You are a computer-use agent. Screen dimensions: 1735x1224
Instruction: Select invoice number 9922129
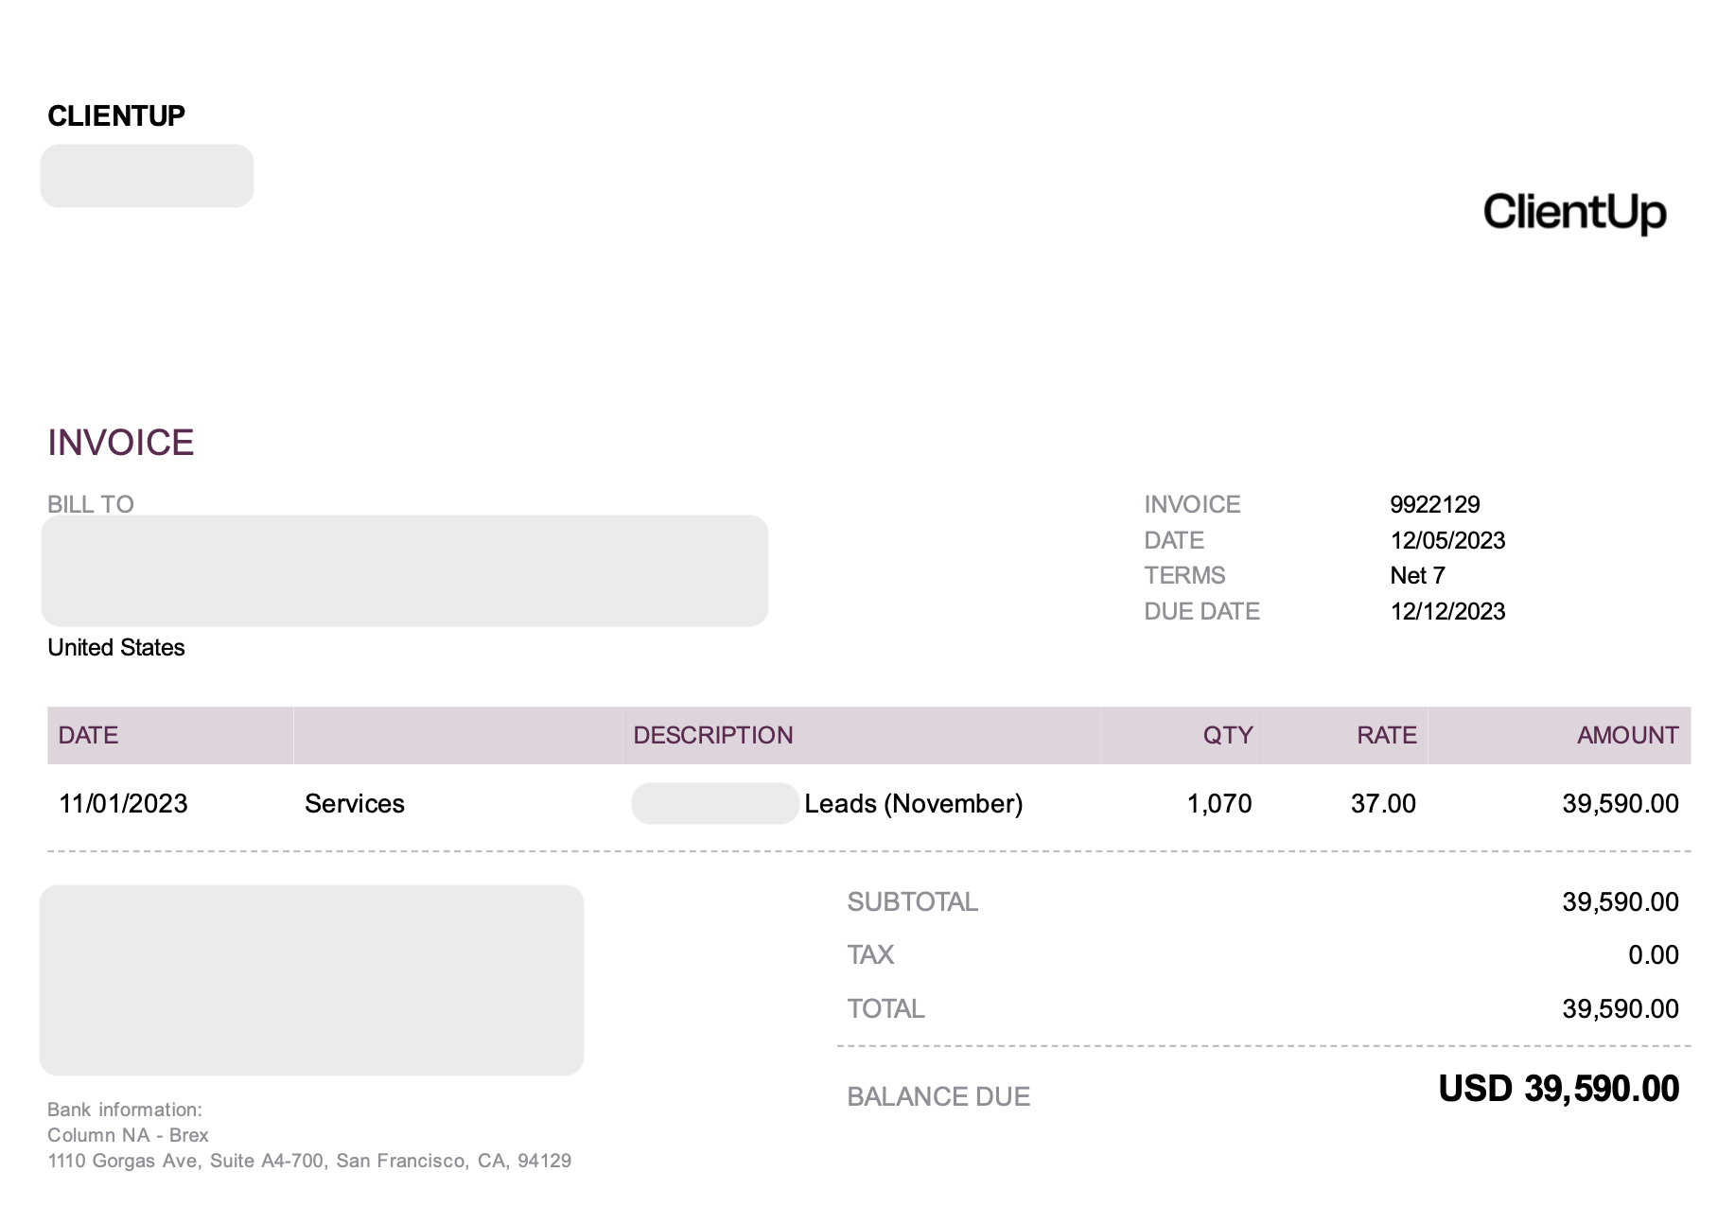point(1434,504)
